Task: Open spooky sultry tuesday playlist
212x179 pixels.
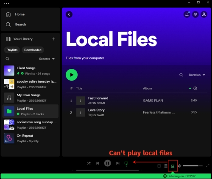Action: coord(31,84)
